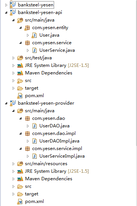137x206 pixels.
Task: Open User.java
Action: point(49,35)
